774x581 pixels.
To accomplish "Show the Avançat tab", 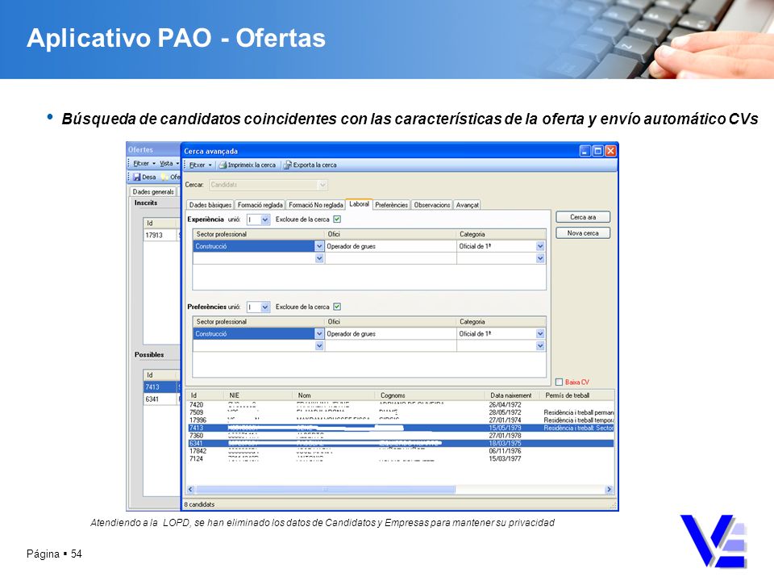I will (467, 205).
